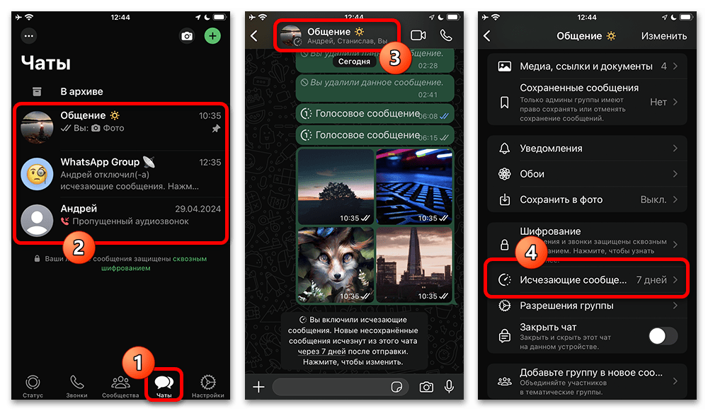Follow the сквозным шифрованием link

[x=154, y=263]
